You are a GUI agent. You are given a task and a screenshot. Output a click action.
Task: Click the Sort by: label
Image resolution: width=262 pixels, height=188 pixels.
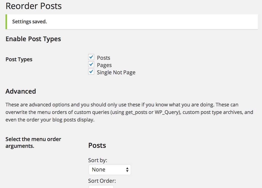[98, 160]
